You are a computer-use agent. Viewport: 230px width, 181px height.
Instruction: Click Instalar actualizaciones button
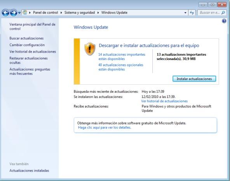click(x=194, y=79)
